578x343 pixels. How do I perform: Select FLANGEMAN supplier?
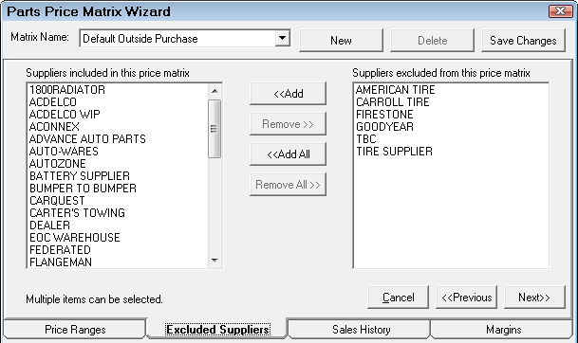(118, 262)
